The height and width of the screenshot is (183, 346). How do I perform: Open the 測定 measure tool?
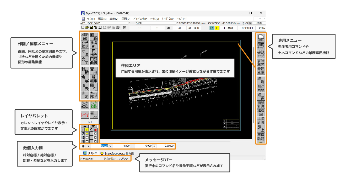pos(85,95)
